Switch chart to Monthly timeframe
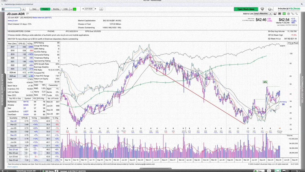Screen dimensions: 305x172 (56, 9)
